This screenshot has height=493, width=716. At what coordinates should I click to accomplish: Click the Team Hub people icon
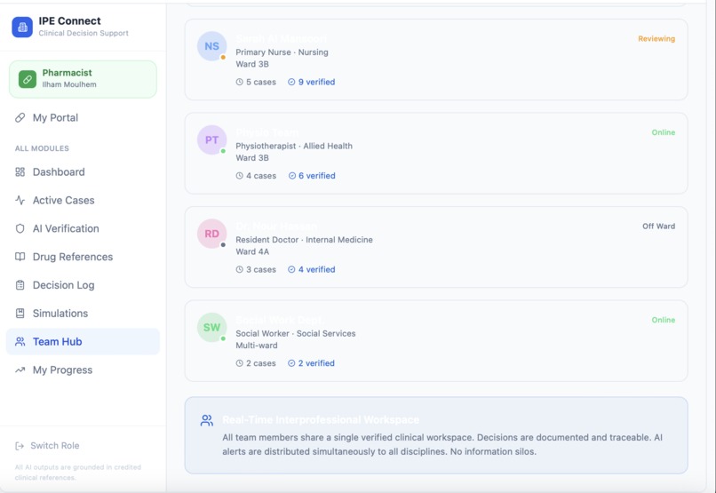[20, 342]
